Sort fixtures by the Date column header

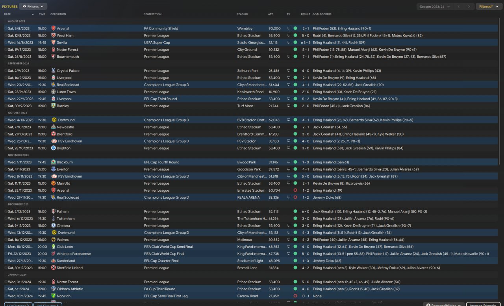7,14
